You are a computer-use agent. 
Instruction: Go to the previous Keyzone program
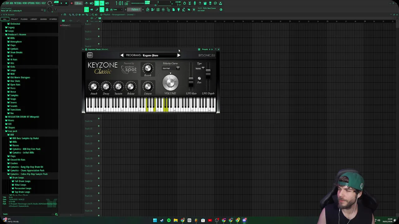point(122,55)
